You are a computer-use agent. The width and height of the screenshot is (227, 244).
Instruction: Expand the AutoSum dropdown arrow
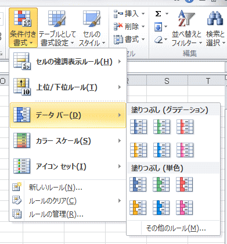167,14
